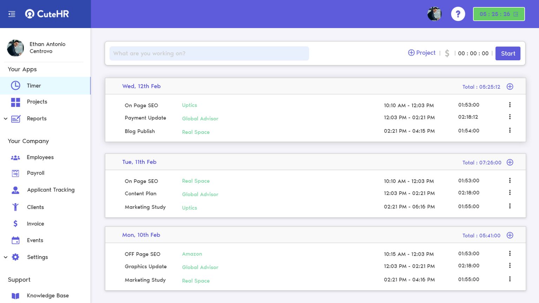Open the Knowledge Base book icon
This screenshot has height=303, width=539.
point(15,296)
